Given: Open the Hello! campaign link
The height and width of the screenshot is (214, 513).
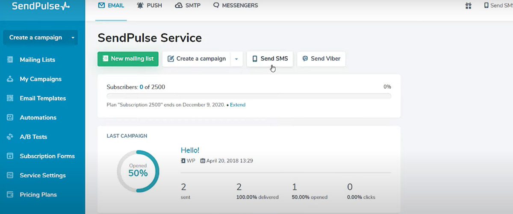Looking at the screenshot, I should (190, 150).
